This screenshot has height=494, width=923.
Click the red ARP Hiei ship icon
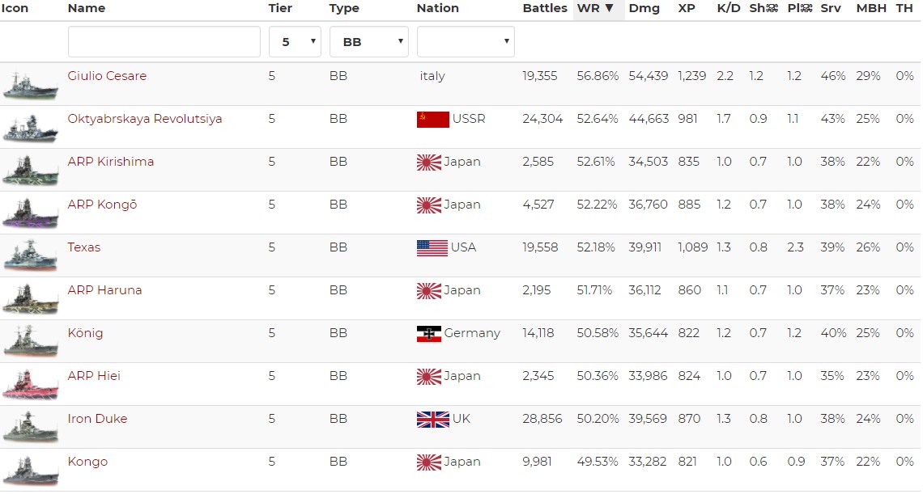(30, 385)
